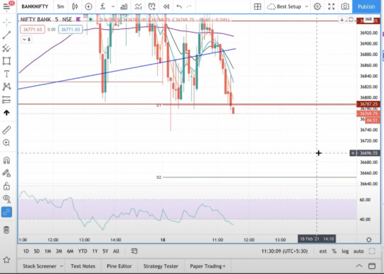Select the 6M date range
This screenshot has height=274, width=384.
(x=70, y=251)
